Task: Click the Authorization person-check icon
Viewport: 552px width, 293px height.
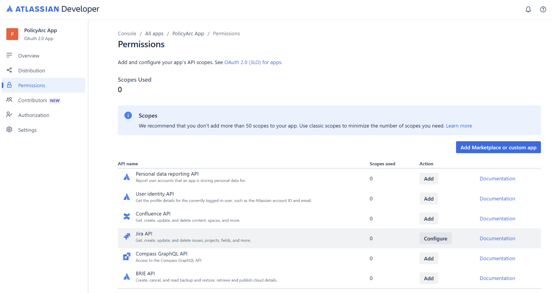Action: pos(9,115)
